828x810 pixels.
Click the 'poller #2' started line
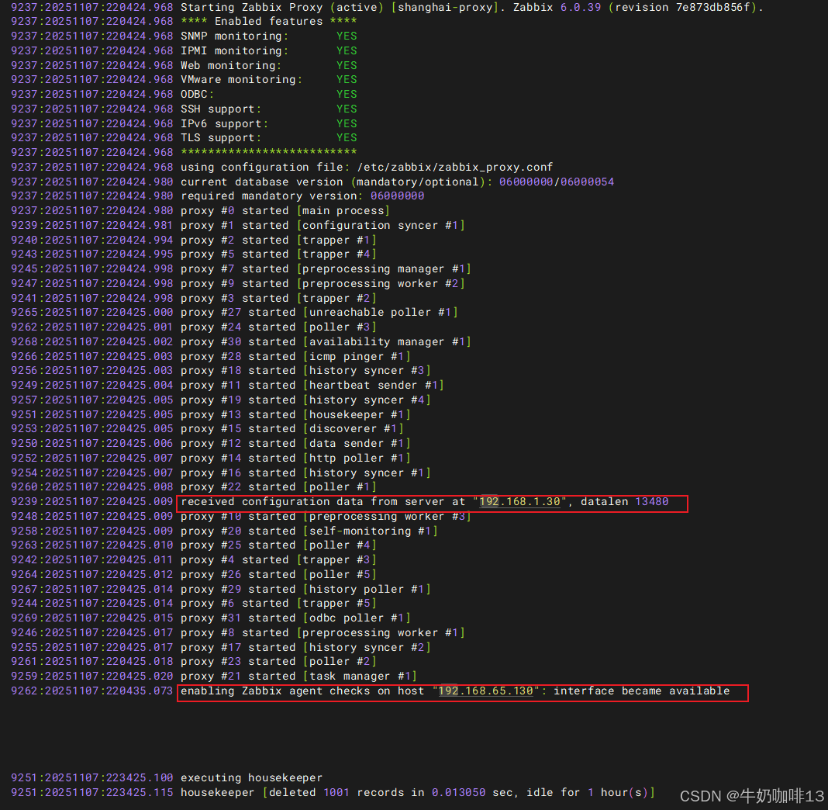point(194,661)
